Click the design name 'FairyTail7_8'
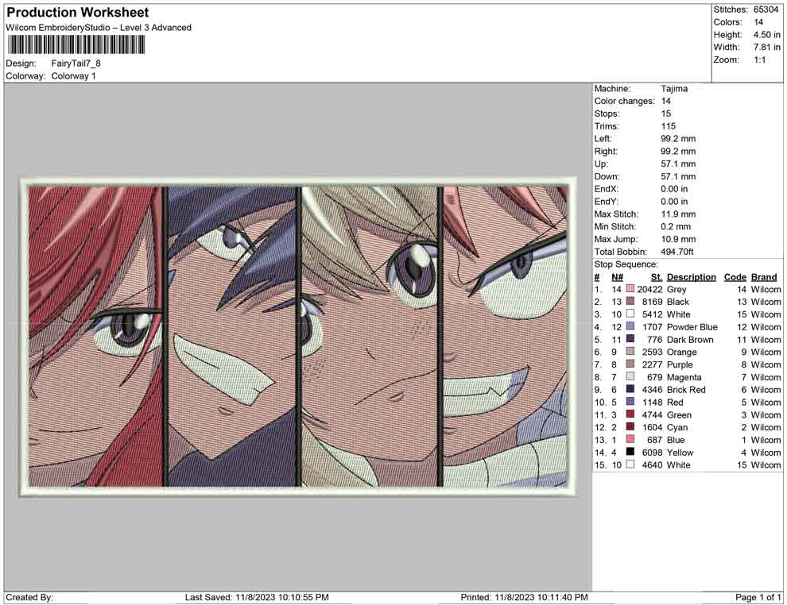This screenshot has width=787, height=605. [x=76, y=64]
